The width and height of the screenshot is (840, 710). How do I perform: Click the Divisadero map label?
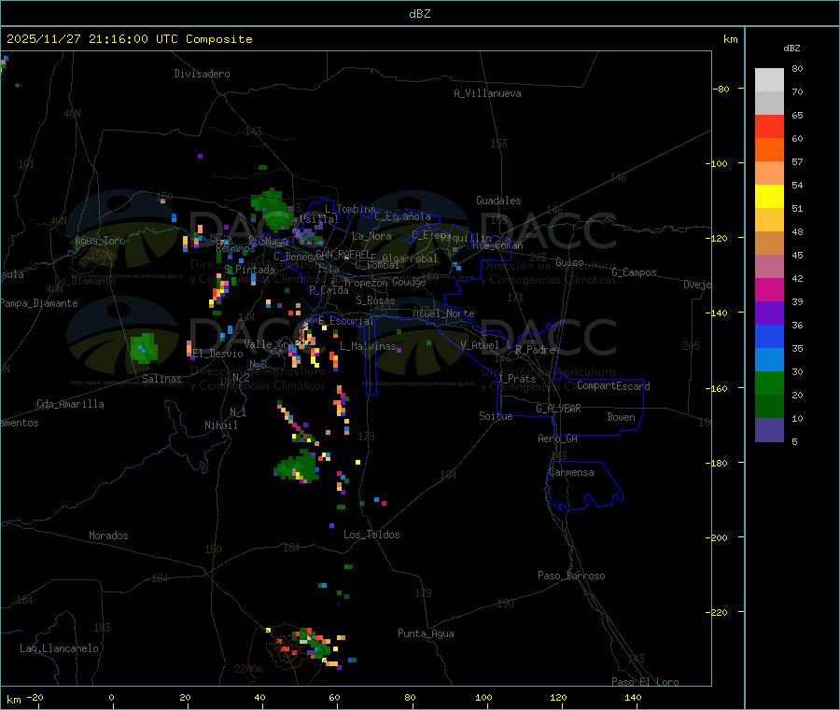pyautogui.click(x=202, y=74)
